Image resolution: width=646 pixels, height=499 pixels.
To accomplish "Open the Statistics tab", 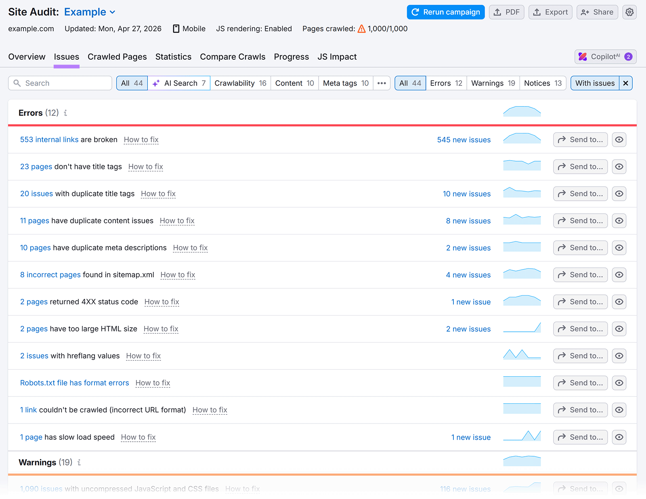I will pyautogui.click(x=173, y=57).
